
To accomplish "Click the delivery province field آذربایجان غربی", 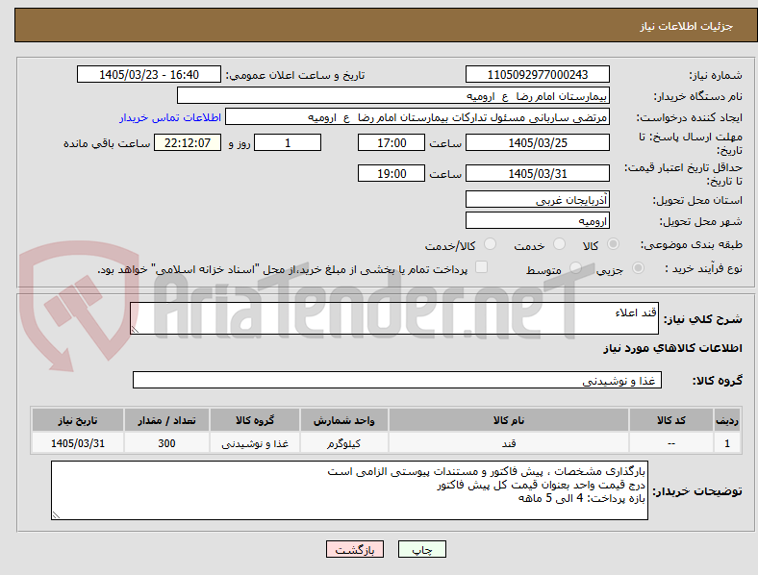I will [x=537, y=199].
